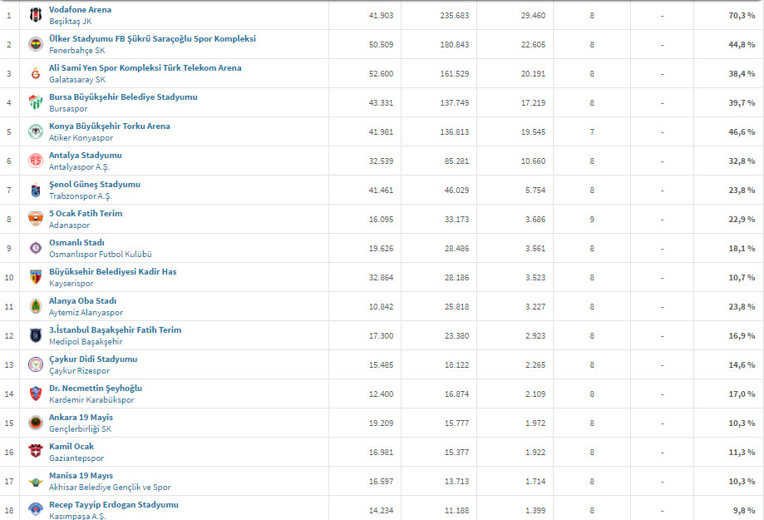Viewport: 764px width, 520px height.
Task: Click the Bursaspor club badge
Action: 36,102
